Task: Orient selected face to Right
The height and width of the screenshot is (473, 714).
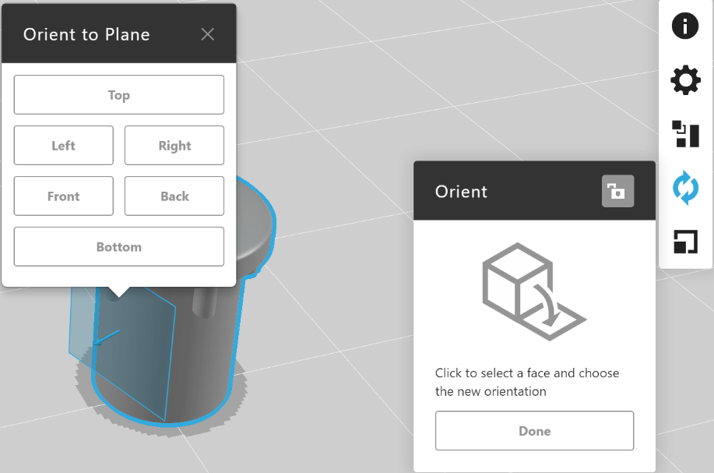Action: point(174,146)
